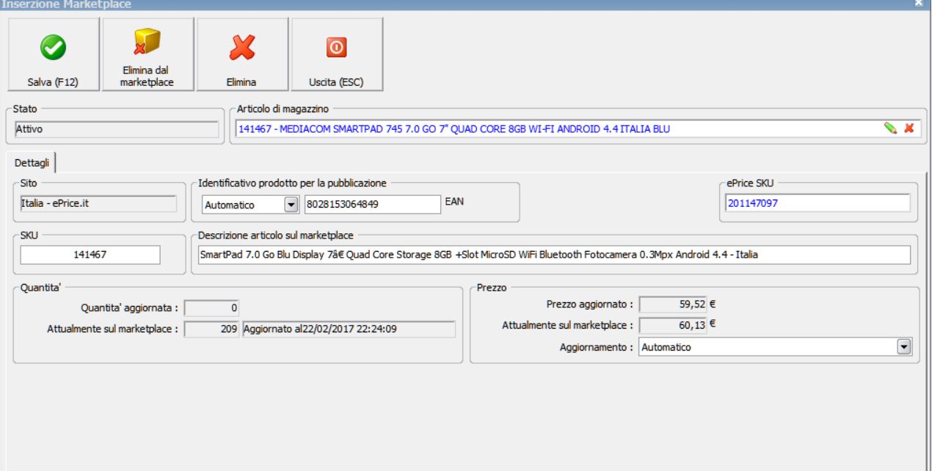This screenshot has width=932, height=471.
Task: Click the SKU field 141467
Action: pos(90,255)
